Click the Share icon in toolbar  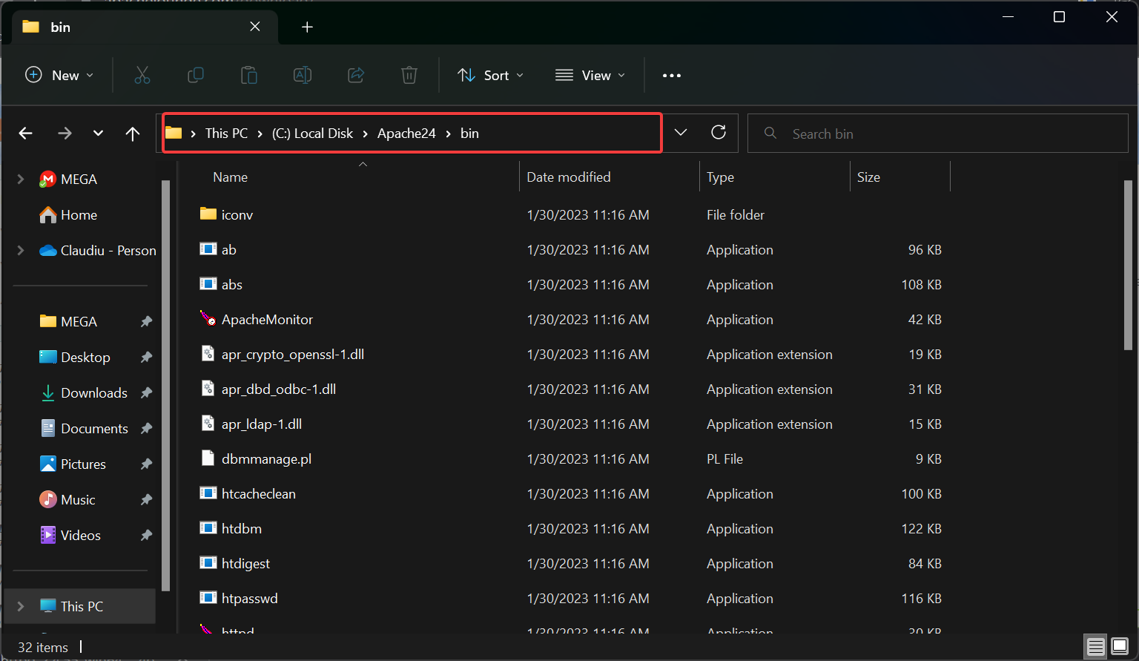[x=356, y=75]
